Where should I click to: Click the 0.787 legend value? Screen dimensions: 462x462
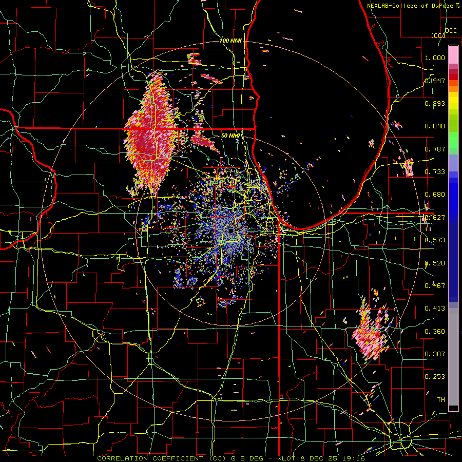(435, 149)
